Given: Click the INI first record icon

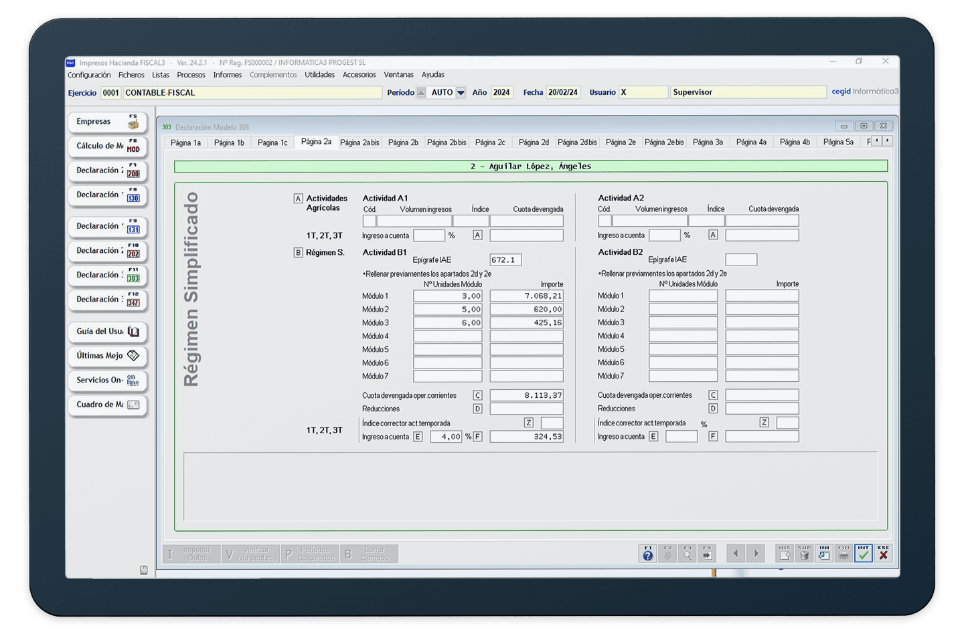Looking at the screenshot, I should click(824, 554).
